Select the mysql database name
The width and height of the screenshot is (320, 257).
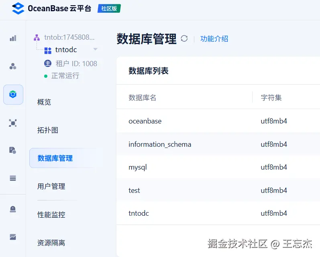[x=138, y=168]
